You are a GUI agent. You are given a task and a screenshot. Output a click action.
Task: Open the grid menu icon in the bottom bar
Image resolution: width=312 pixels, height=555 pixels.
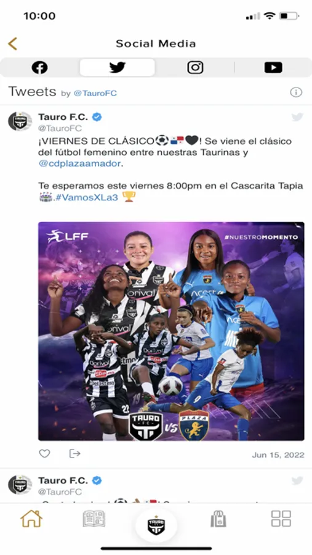pos(281,519)
